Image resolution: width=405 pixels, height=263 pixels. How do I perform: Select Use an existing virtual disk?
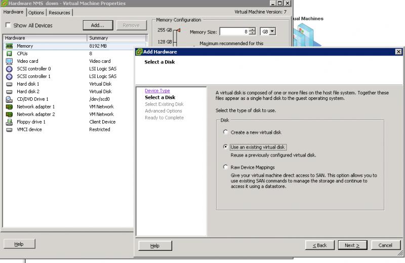pyautogui.click(x=226, y=147)
